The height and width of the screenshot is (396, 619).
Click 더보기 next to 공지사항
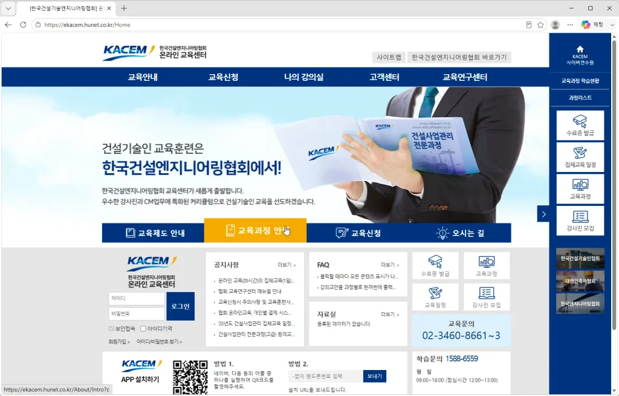(x=287, y=265)
